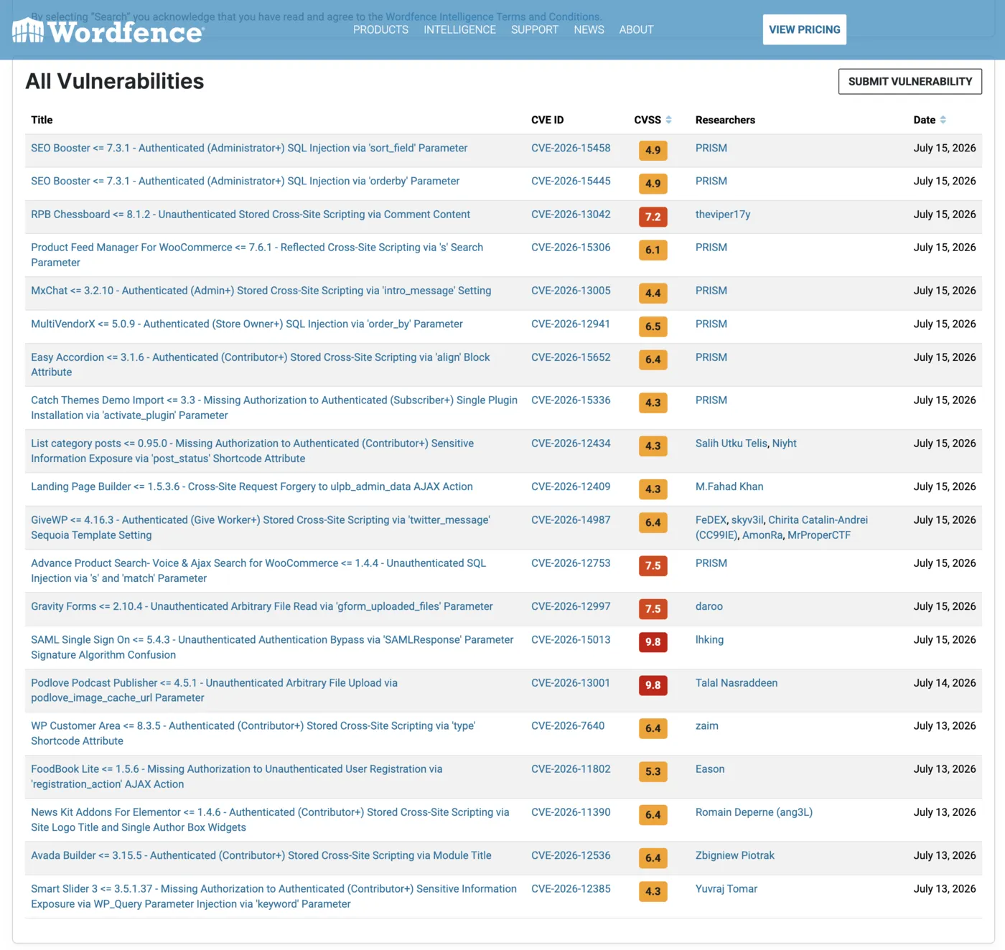Open researcher FeDEX profile
This screenshot has width=1005, height=950.
[711, 519]
